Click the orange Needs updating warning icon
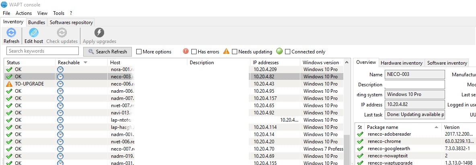Screen dimensions: 476x165 click(x=226, y=51)
